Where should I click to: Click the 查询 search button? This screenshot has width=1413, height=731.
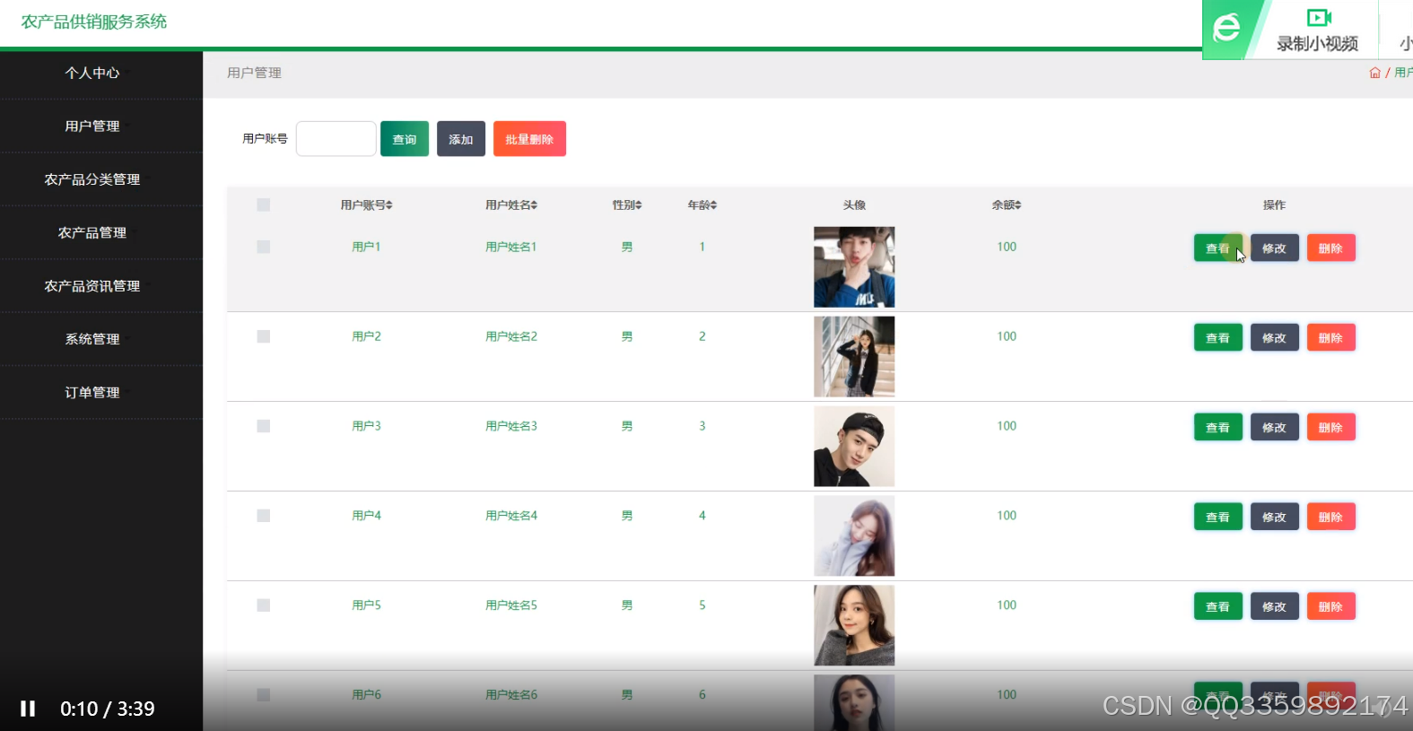pos(405,139)
